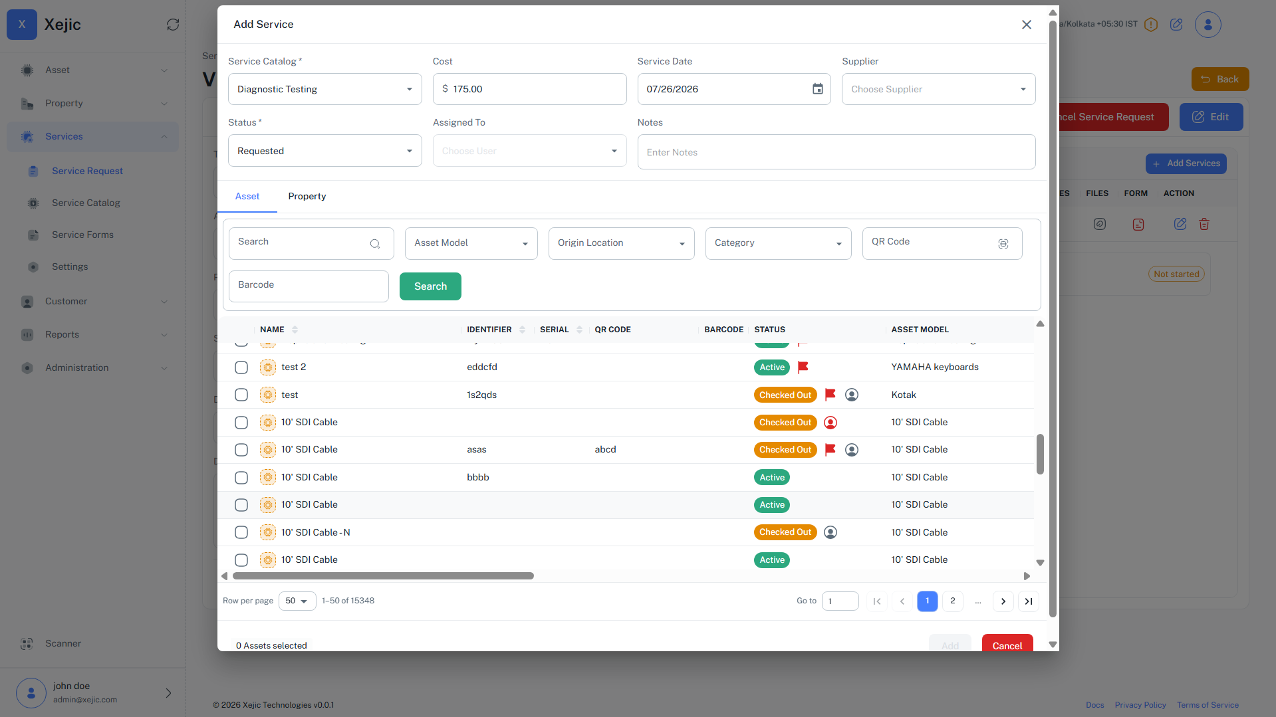The width and height of the screenshot is (1276, 717).
Task: Click the horizontal table scrollbar
Action: [383, 576]
